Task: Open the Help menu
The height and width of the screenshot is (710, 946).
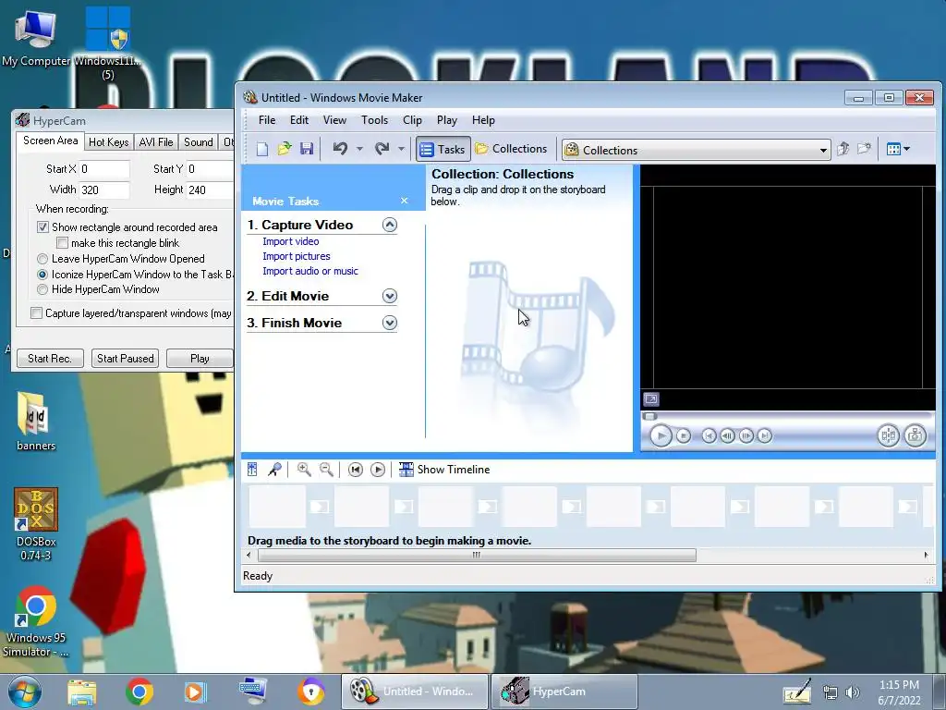Action: 482,120
